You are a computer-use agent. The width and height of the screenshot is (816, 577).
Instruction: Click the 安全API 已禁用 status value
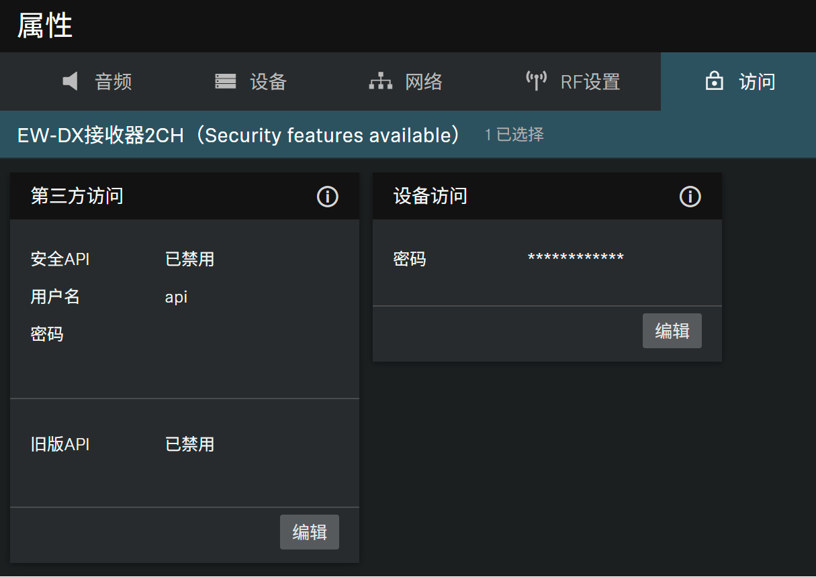pos(189,259)
